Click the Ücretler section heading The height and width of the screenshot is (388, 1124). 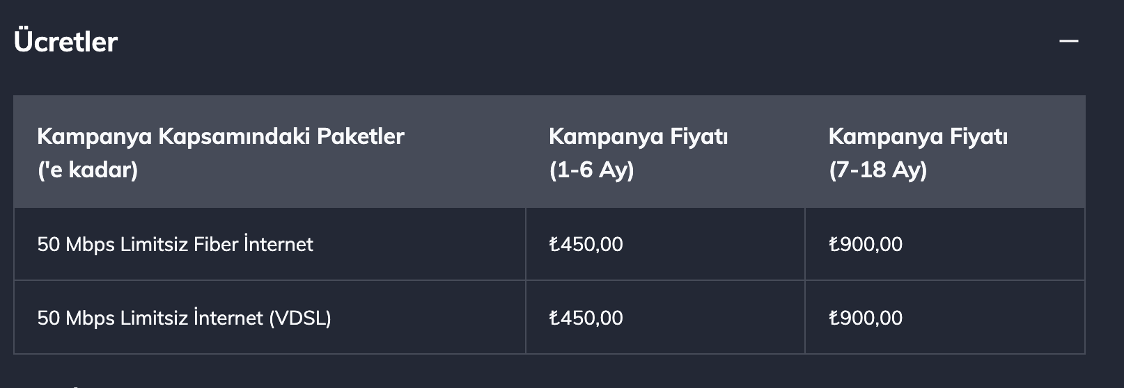pos(65,41)
